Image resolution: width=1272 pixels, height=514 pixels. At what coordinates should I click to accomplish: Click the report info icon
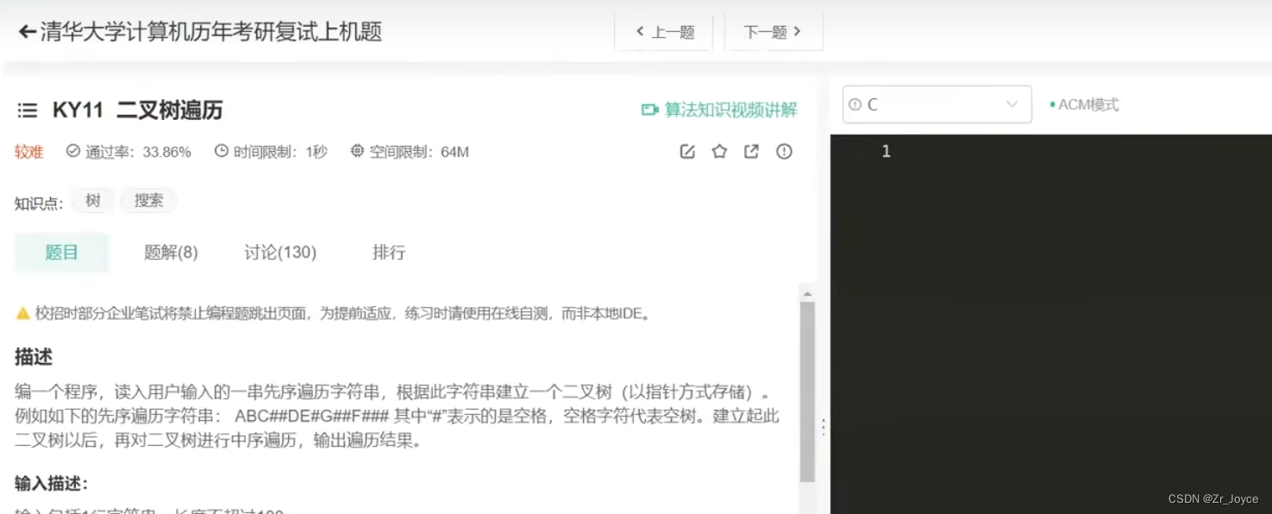tap(784, 152)
